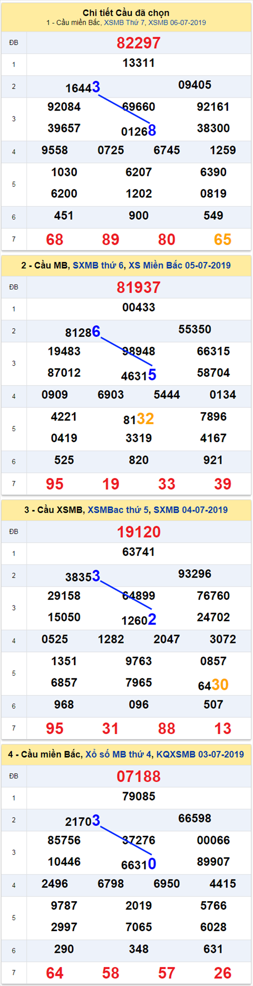The height and width of the screenshot is (986, 253).
Task: Click third prize number 92084
Action: (x=64, y=107)
